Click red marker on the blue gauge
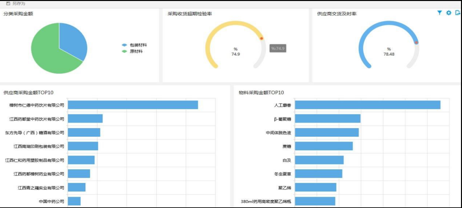Image resolution: width=462 pixels, height=208 pixels. point(416,43)
